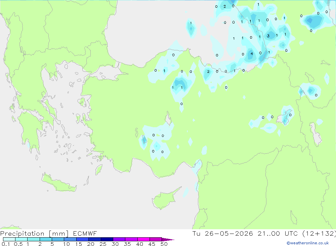This screenshot has width=336, height=246.
Task: Click the '21..00' forecast time
Action: [x=269, y=234]
